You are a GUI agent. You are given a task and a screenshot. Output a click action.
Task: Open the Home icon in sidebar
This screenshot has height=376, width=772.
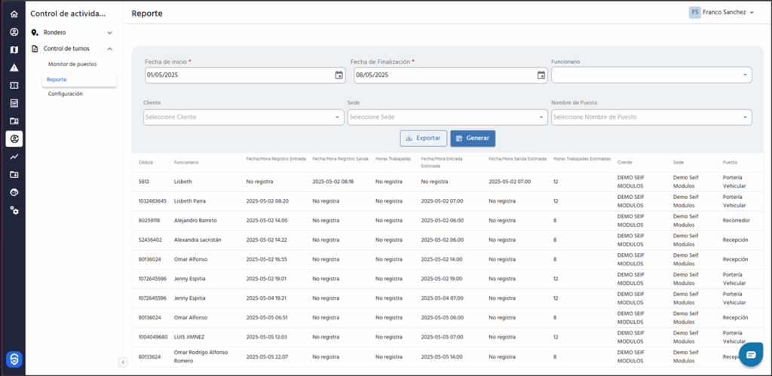click(14, 14)
